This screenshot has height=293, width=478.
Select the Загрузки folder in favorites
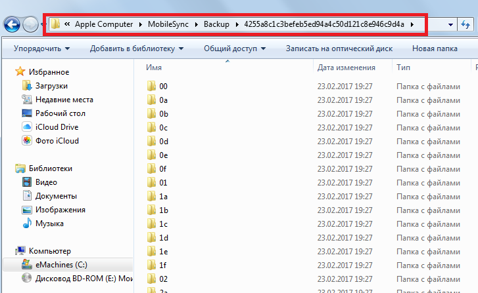tap(51, 86)
